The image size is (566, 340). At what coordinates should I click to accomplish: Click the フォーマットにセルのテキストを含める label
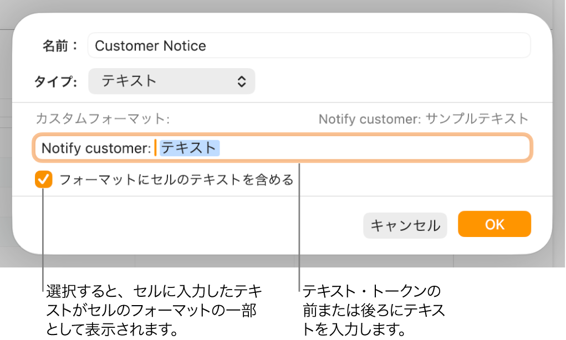pyautogui.click(x=176, y=180)
